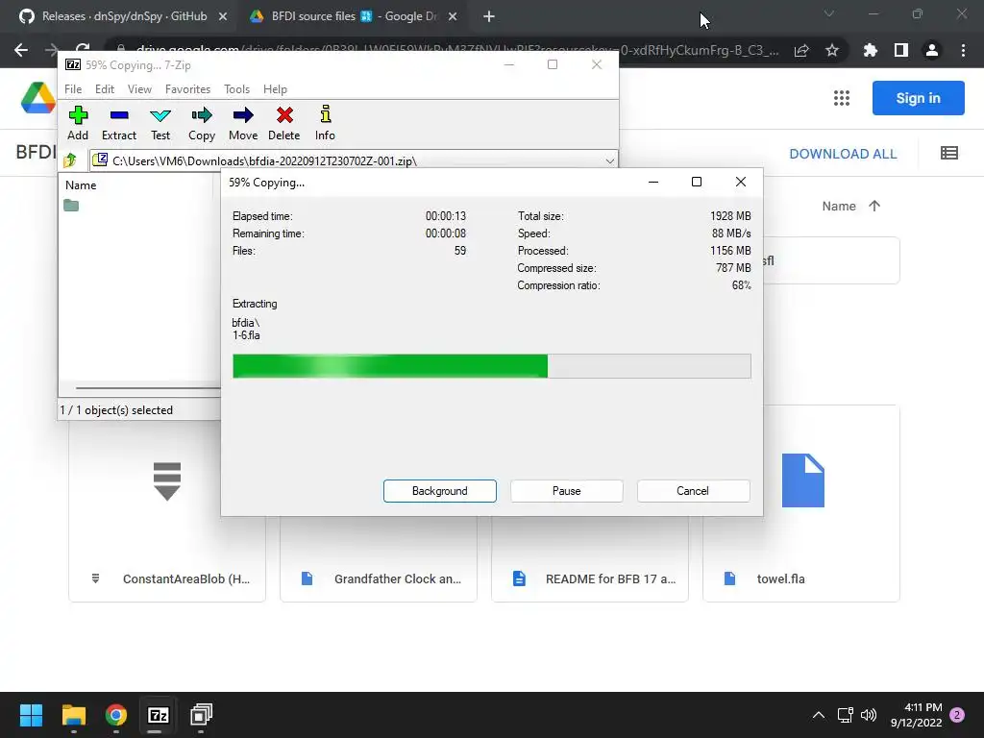
Task: Switch Drive to list layout view
Action: point(948,153)
